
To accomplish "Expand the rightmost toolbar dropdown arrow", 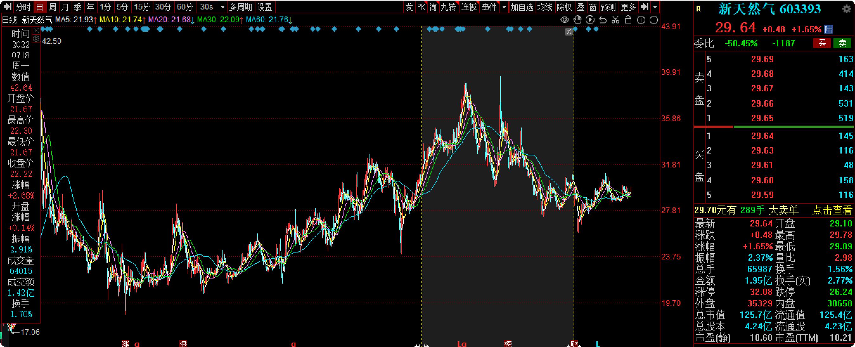I will click(x=655, y=7).
